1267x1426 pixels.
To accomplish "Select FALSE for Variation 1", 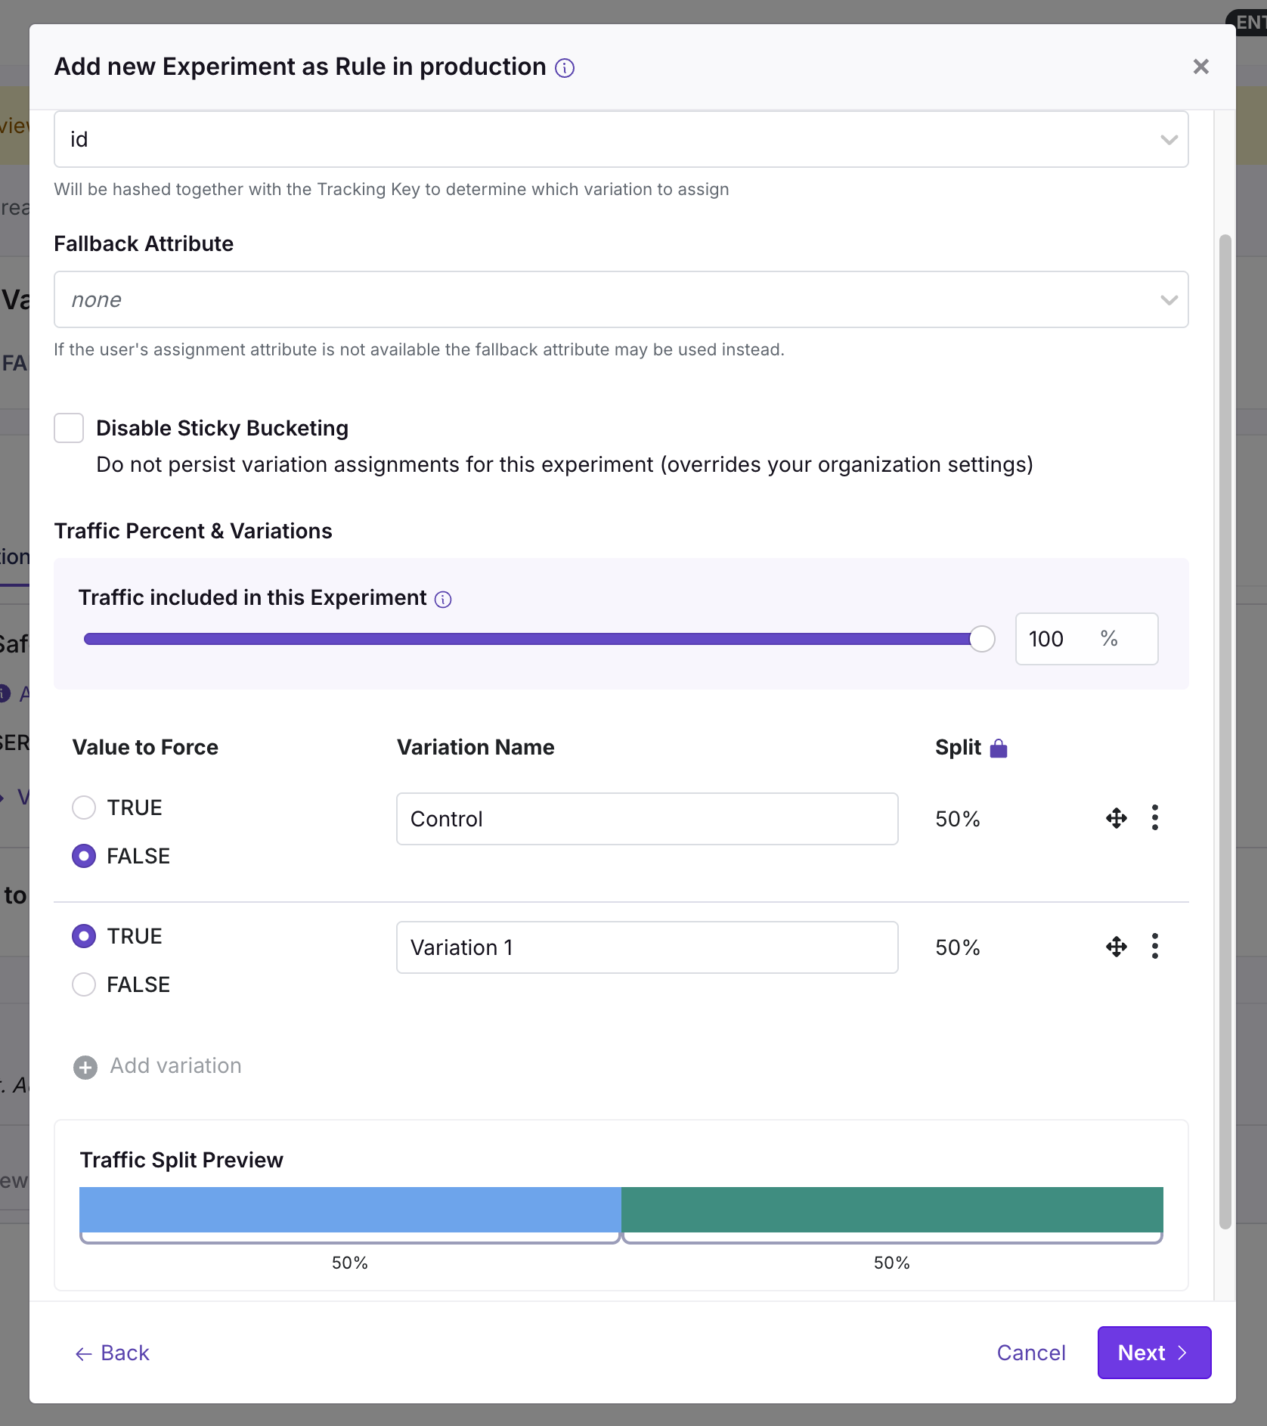I will tap(84, 984).
